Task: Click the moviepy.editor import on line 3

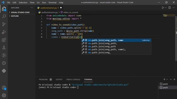Action: (x=61, y=19)
